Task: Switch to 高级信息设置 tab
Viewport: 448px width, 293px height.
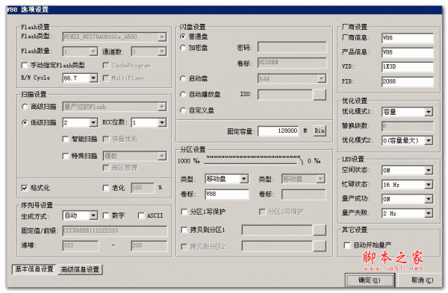Action: point(80,269)
